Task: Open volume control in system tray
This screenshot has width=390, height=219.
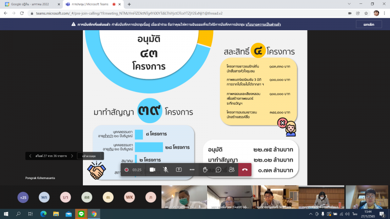Action: click(x=347, y=214)
